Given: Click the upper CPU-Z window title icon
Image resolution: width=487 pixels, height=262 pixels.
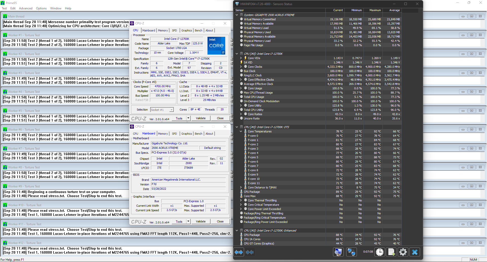Looking at the screenshot, I should click(132, 23).
